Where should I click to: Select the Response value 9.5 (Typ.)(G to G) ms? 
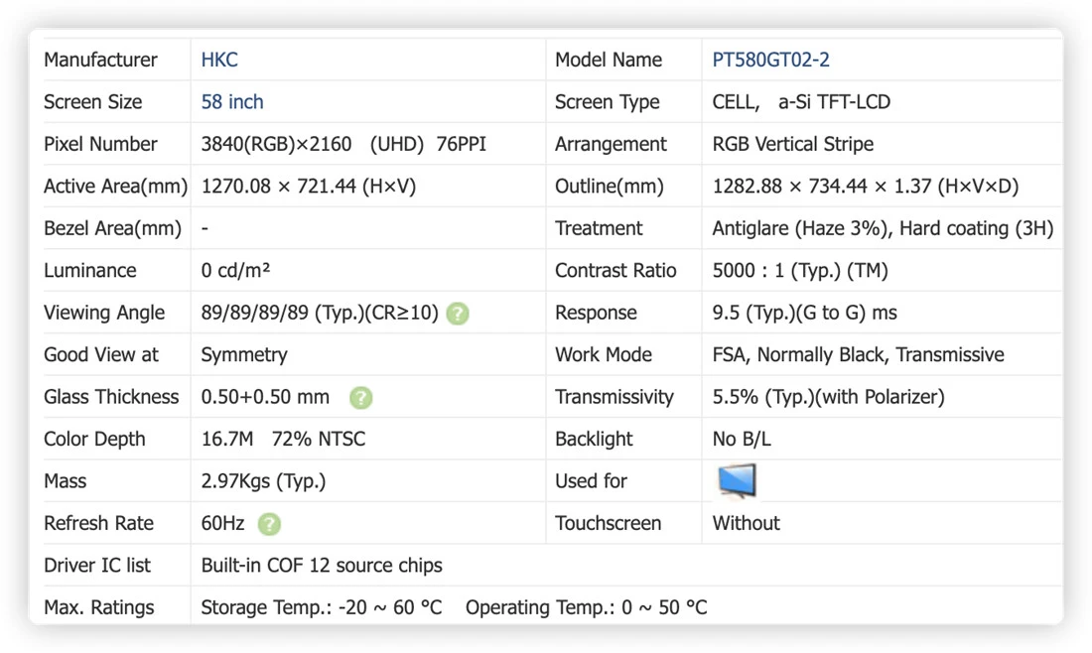pos(804,313)
